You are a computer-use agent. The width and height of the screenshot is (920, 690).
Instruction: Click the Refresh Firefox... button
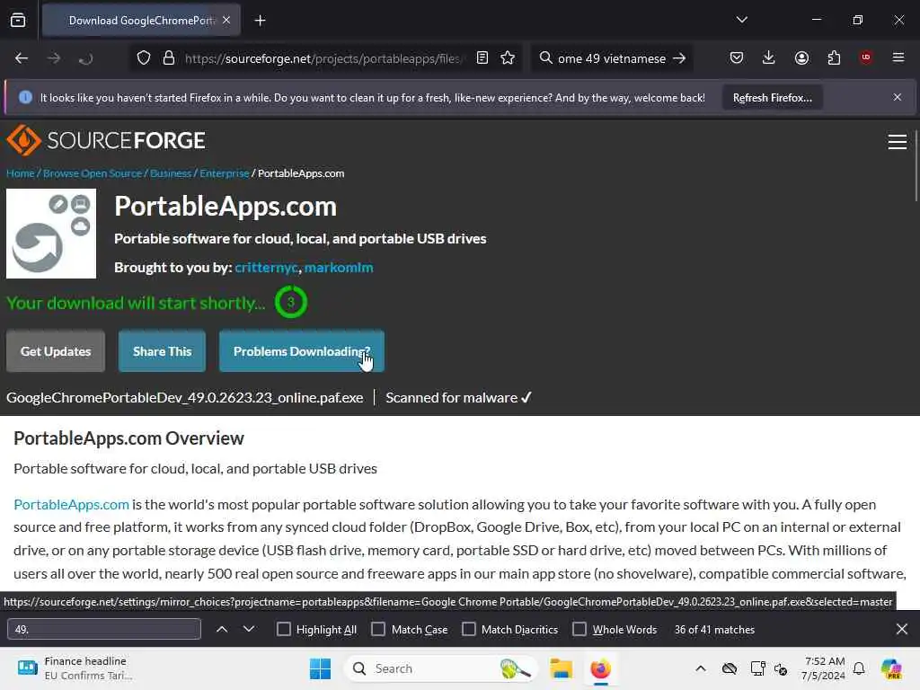[x=772, y=97]
